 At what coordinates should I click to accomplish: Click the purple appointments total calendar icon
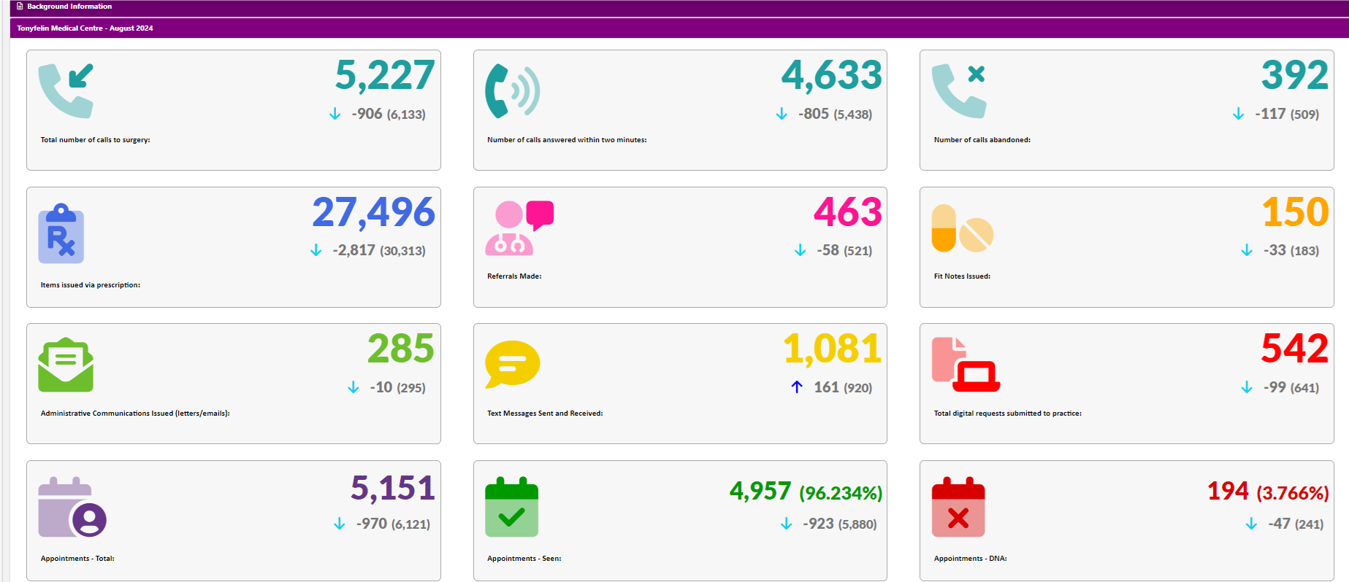(x=72, y=507)
